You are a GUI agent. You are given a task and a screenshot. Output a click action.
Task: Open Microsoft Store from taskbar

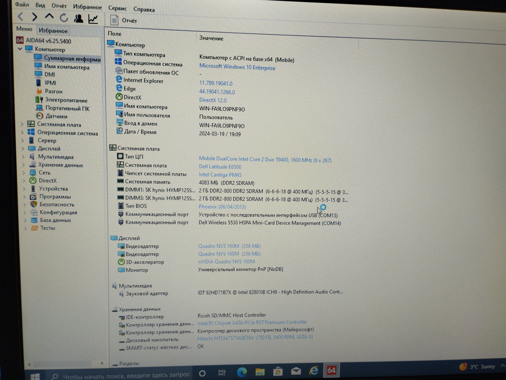pyautogui.click(x=278, y=372)
